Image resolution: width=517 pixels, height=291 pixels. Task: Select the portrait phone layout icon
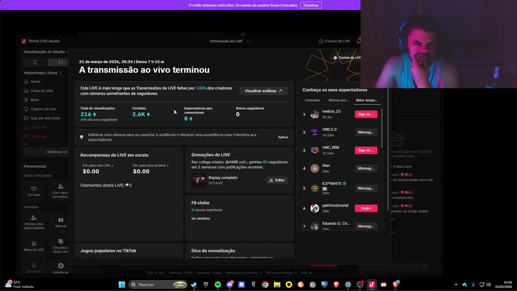point(35,62)
